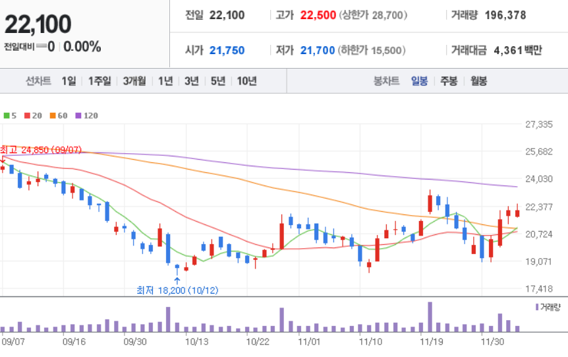
Task: Click the 10/22 date axis label
Action: pyautogui.click(x=258, y=342)
